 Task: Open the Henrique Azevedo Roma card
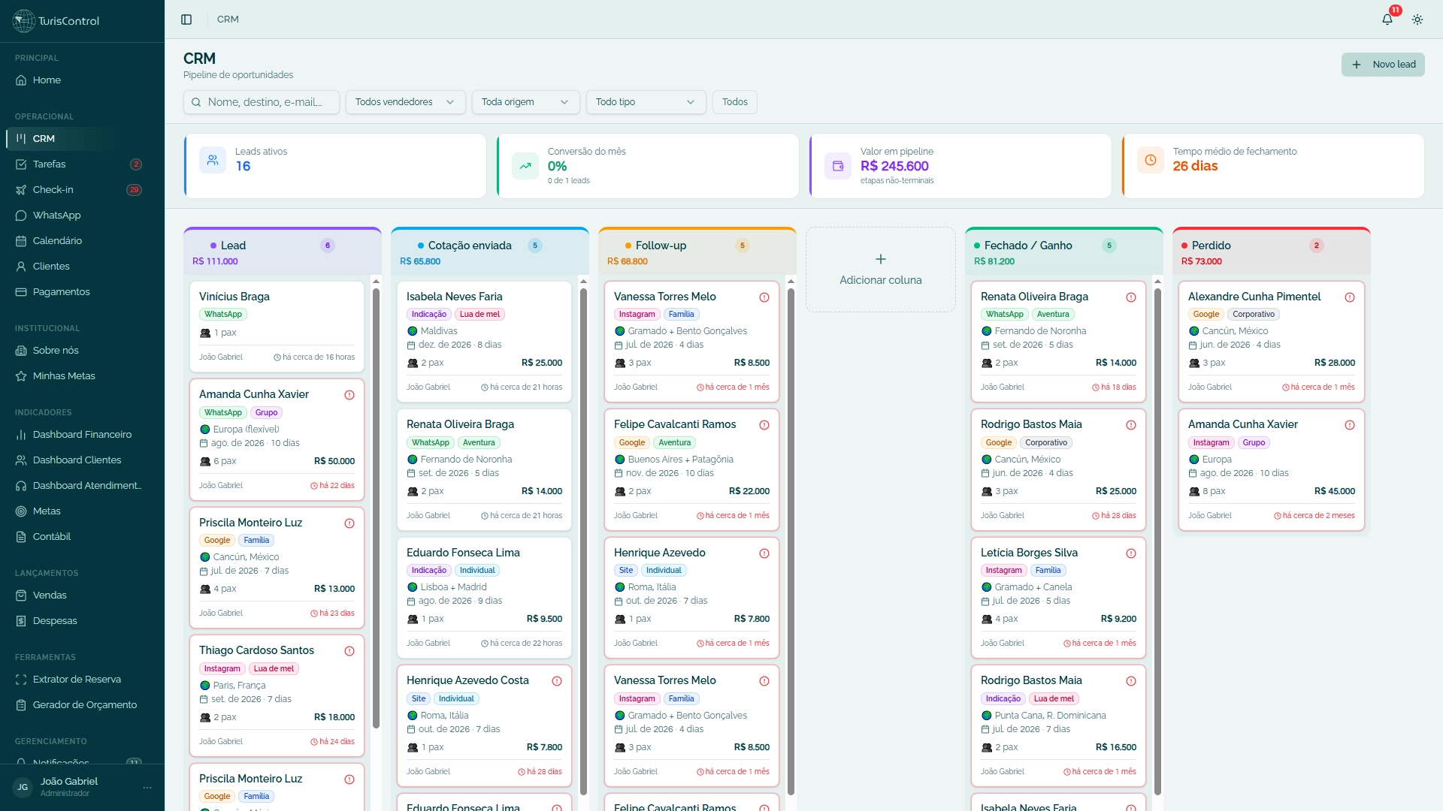pos(691,598)
